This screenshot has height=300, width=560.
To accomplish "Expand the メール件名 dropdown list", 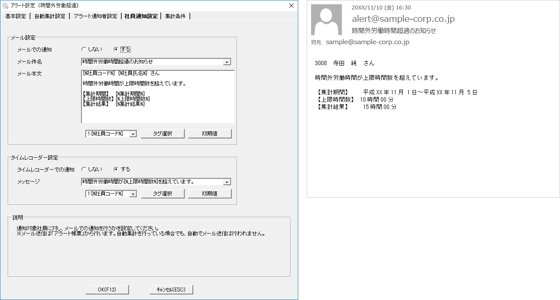I will (x=227, y=62).
